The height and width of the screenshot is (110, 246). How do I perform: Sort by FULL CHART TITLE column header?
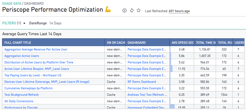pyautogui.click(x=54, y=42)
